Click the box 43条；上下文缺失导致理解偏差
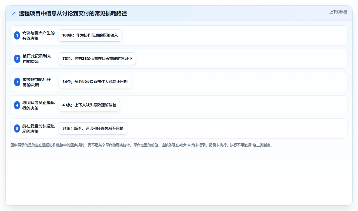The width and height of the screenshot is (358, 211). (89, 105)
